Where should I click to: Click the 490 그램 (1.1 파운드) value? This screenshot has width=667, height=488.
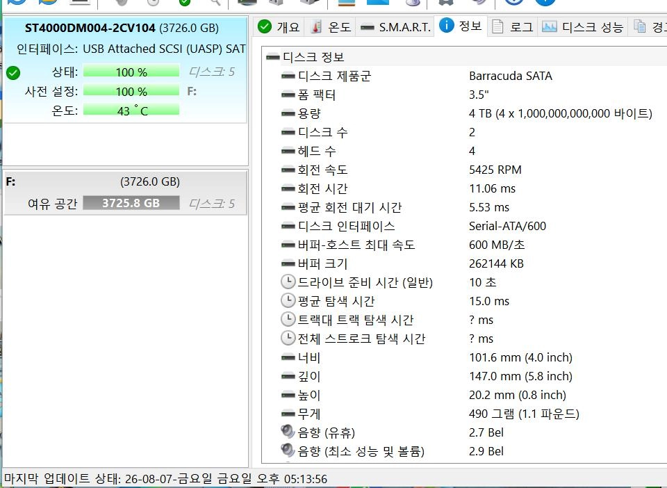click(524, 414)
